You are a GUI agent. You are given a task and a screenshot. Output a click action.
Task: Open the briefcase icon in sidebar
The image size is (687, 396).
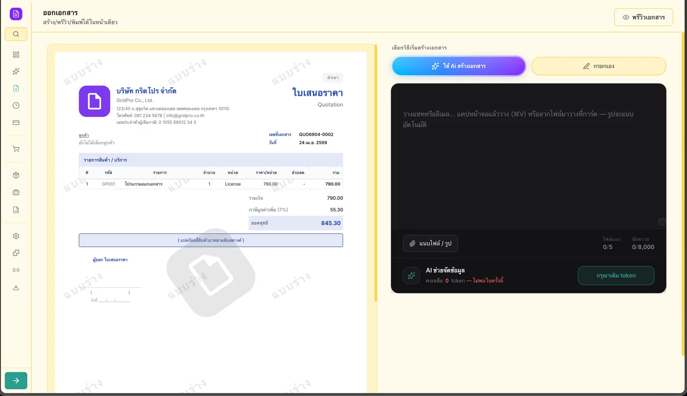tap(16, 192)
